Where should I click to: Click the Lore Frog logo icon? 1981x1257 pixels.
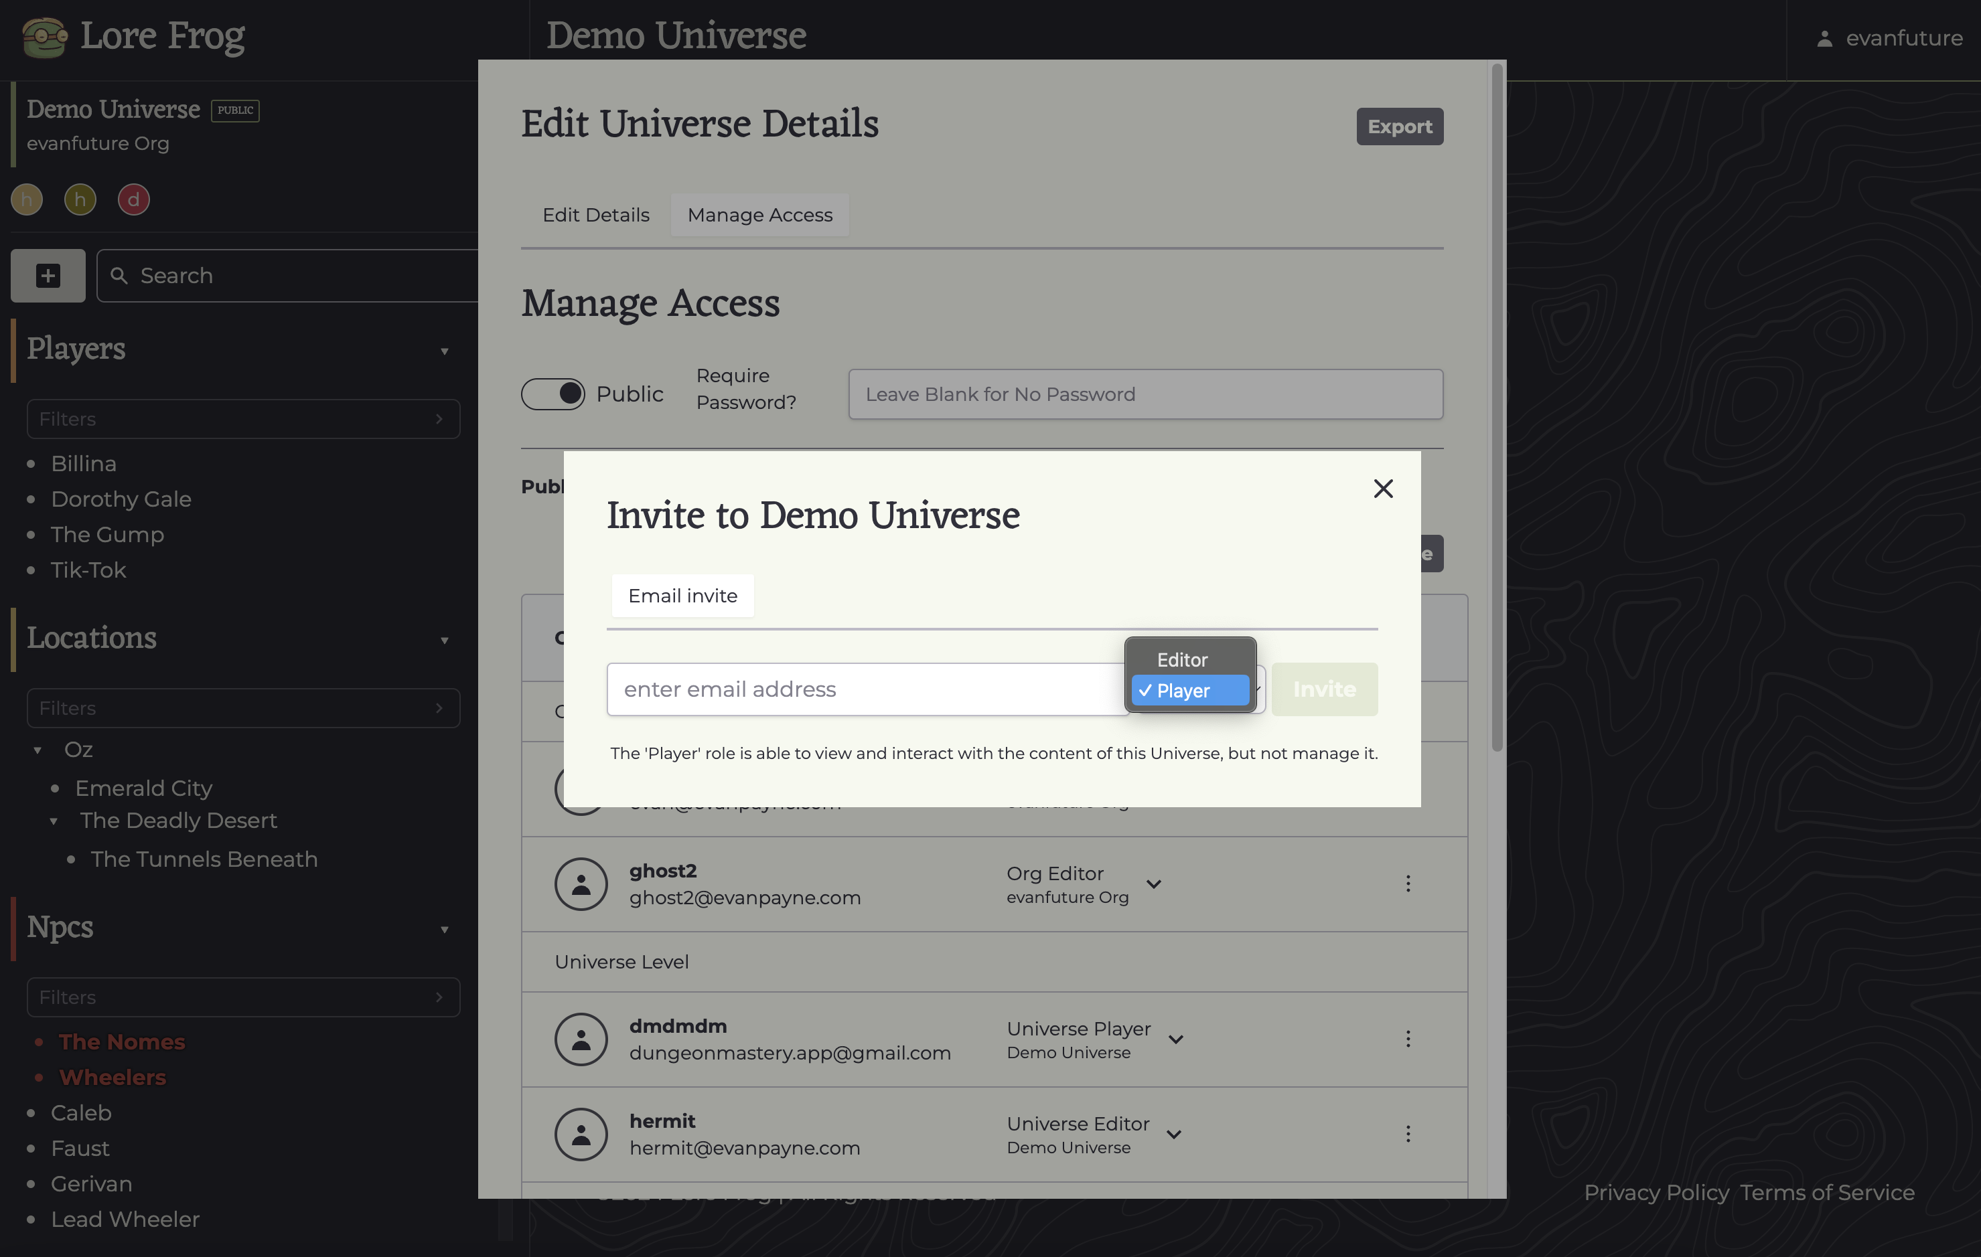44,37
